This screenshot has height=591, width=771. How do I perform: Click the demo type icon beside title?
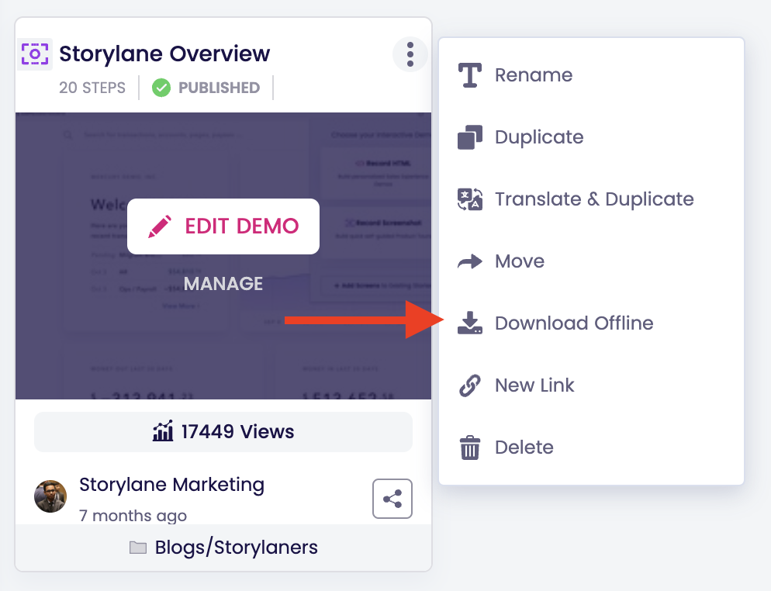pyautogui.click(x=35, y=54)
